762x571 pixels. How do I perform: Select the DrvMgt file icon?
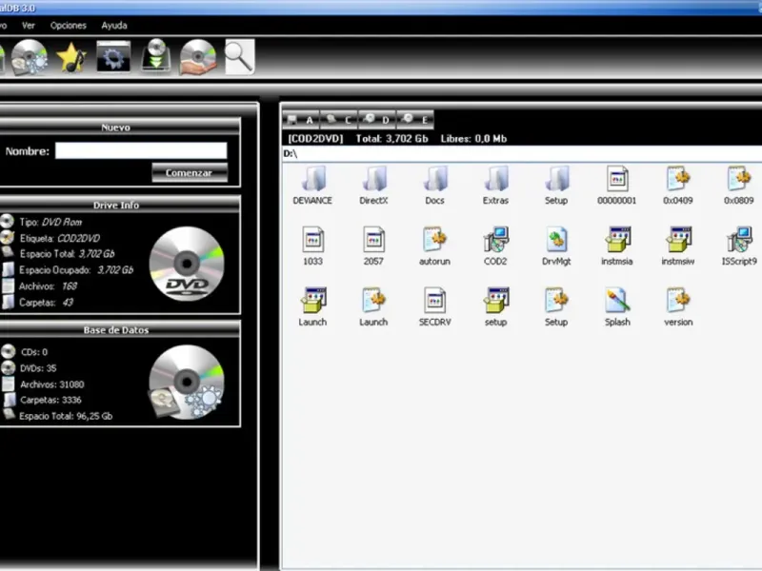pyautogui.click(x=556, y=245)
